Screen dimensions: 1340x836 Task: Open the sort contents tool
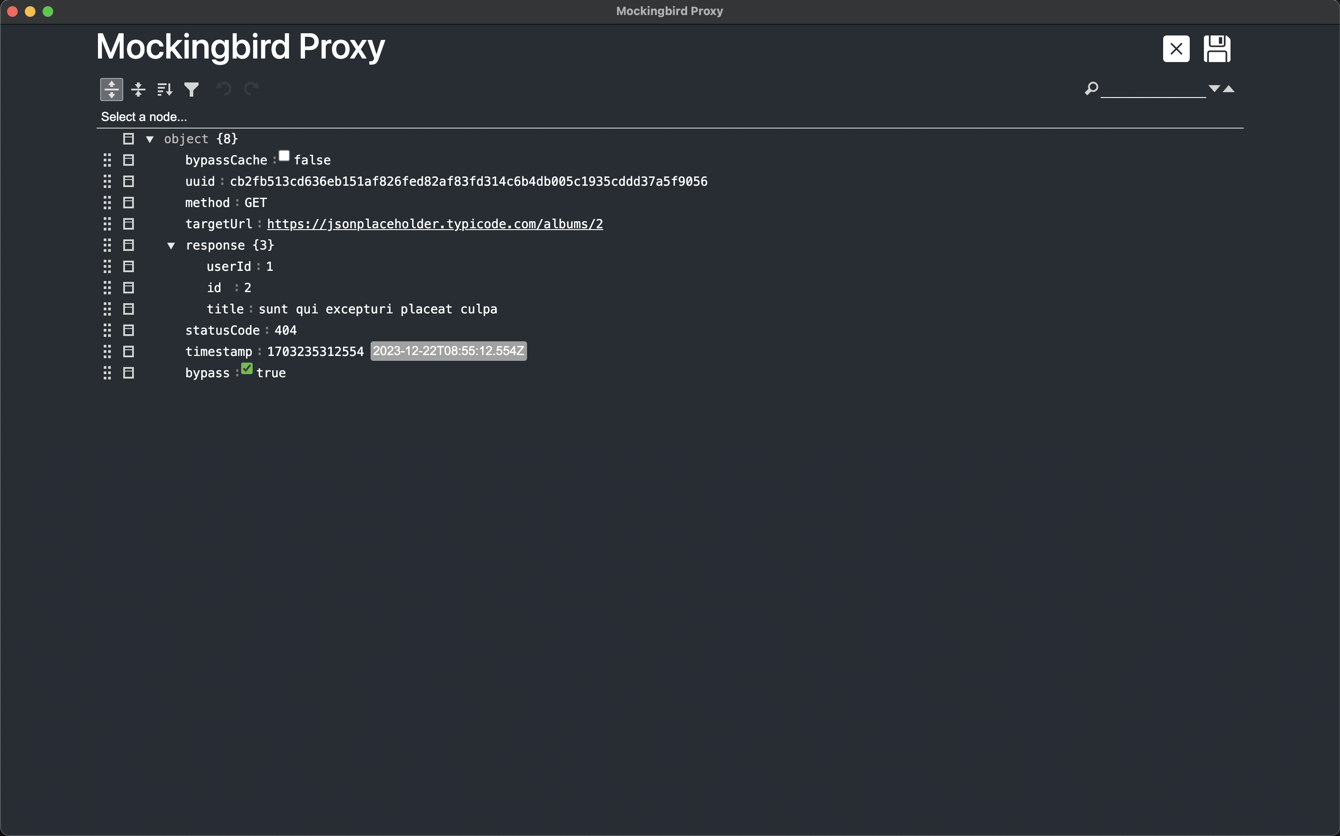click(165, 89)
